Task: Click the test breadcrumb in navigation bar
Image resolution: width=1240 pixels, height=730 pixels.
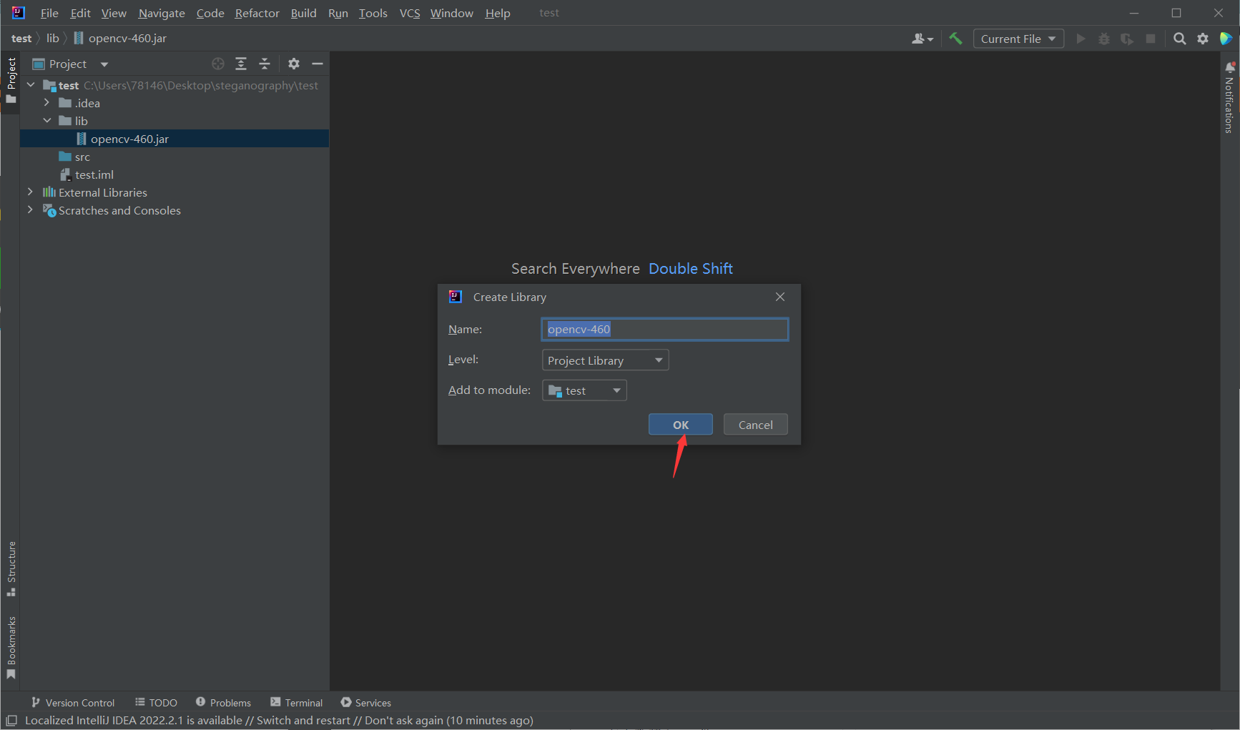Action: pyautogui.click(x=21, y=38)
